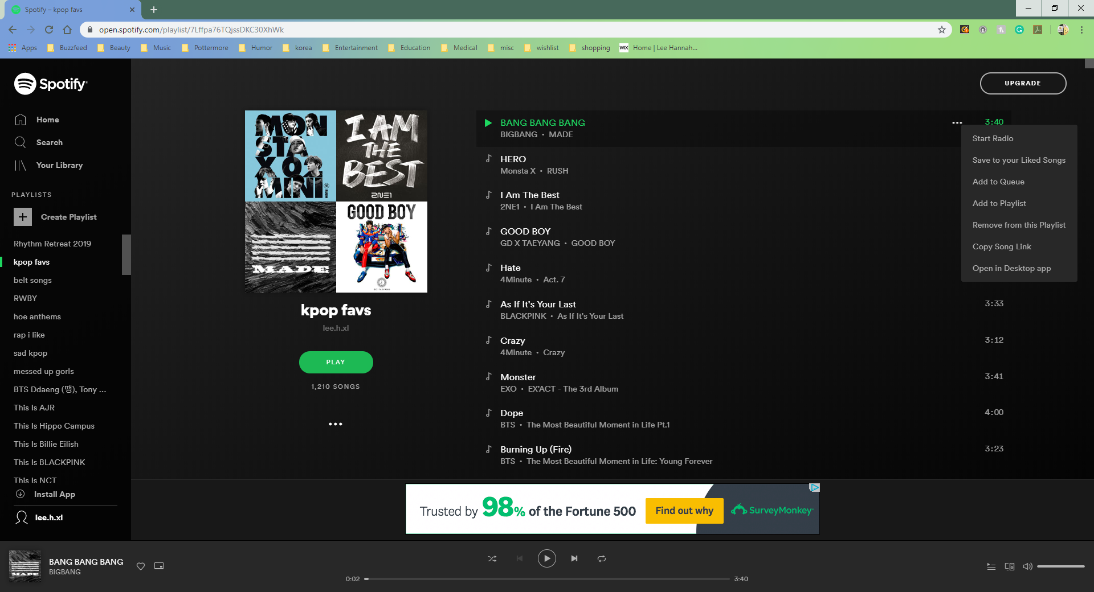
Task: Open the Music bookmarks folder
Action: [x=156, y=48]
